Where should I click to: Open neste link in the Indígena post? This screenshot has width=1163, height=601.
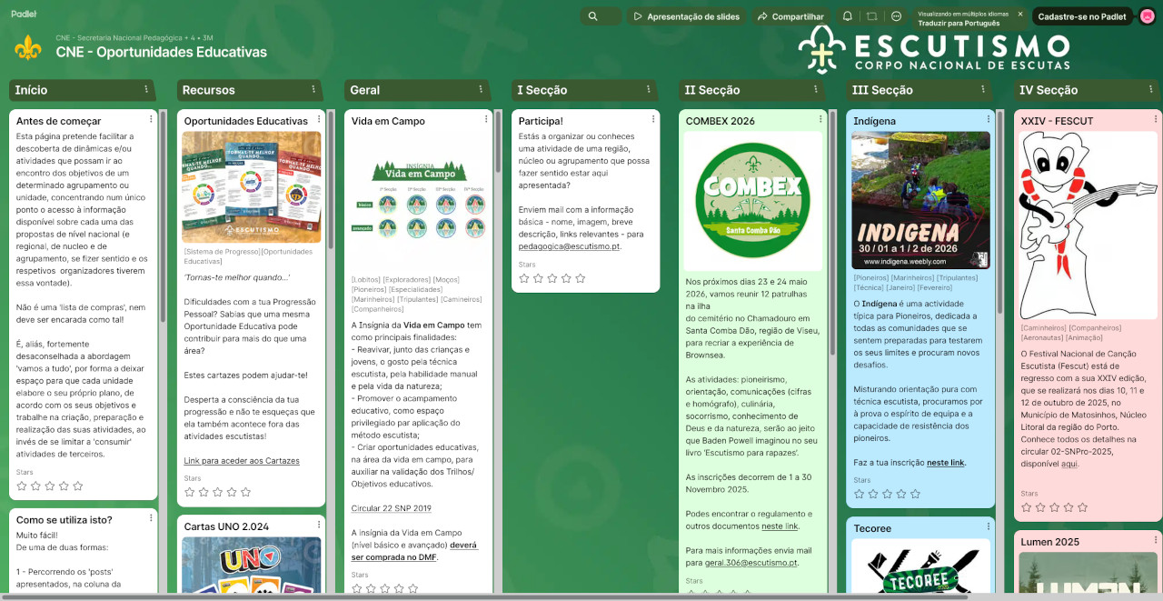point(945,463)
